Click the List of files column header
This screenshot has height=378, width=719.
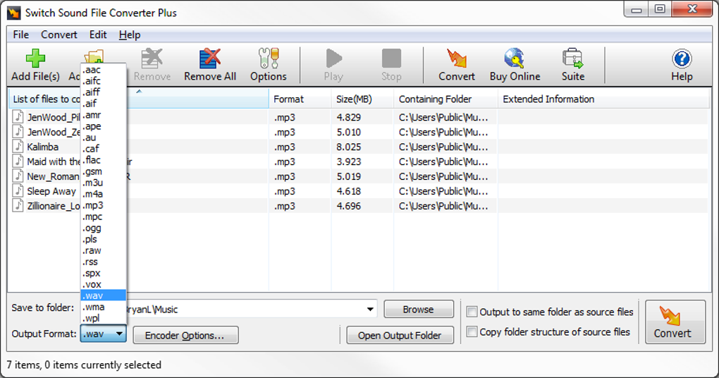[139, 99]
